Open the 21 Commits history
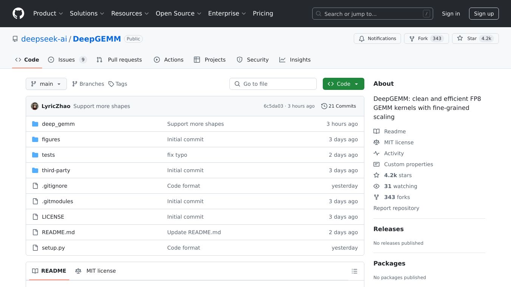511x287 pixels. point(338,106)
